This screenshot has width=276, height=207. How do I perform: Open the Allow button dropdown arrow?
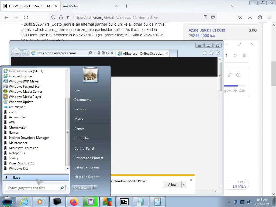tap(184, 184)
